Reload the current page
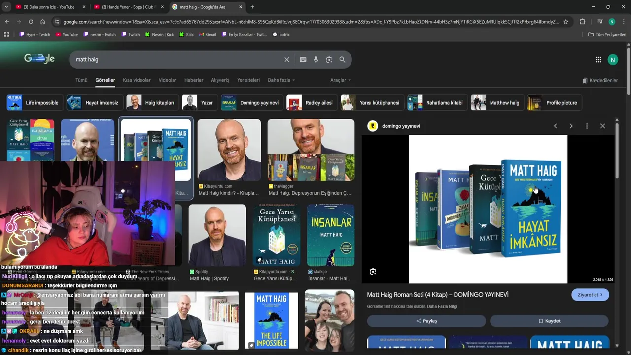Screen dimensions: 631x355 (31, 22)
